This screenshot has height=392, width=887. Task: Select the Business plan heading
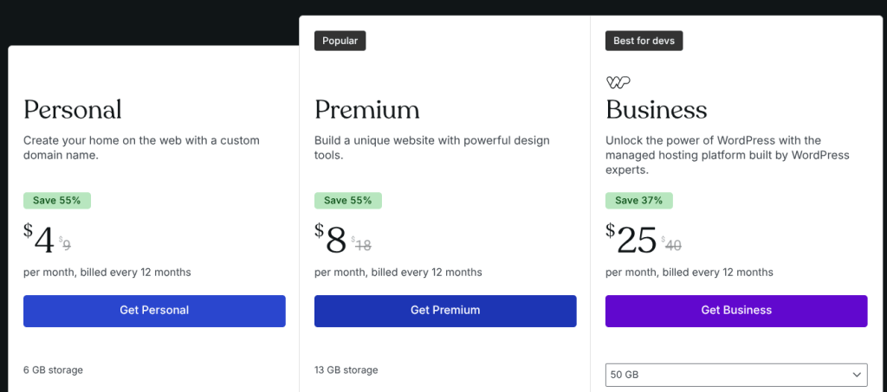[x=657, y=110]
